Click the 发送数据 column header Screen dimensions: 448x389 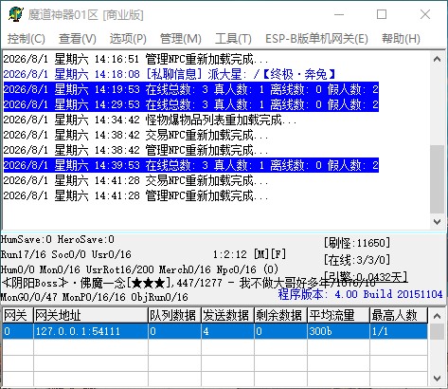pos(227,315)
